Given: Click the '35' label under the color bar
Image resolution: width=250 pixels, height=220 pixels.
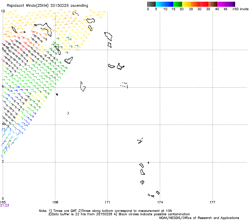Looking at the screenshot, I should point(208,9).
